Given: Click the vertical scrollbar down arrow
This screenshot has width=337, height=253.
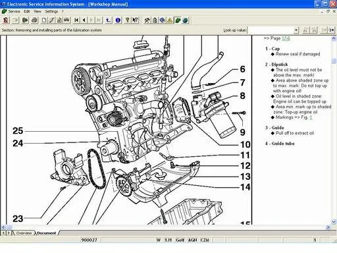Looking at the screenshot, I should [334, 221].
